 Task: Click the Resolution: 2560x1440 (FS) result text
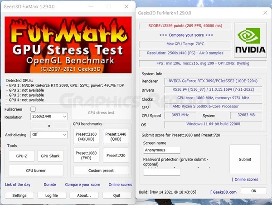185,53
